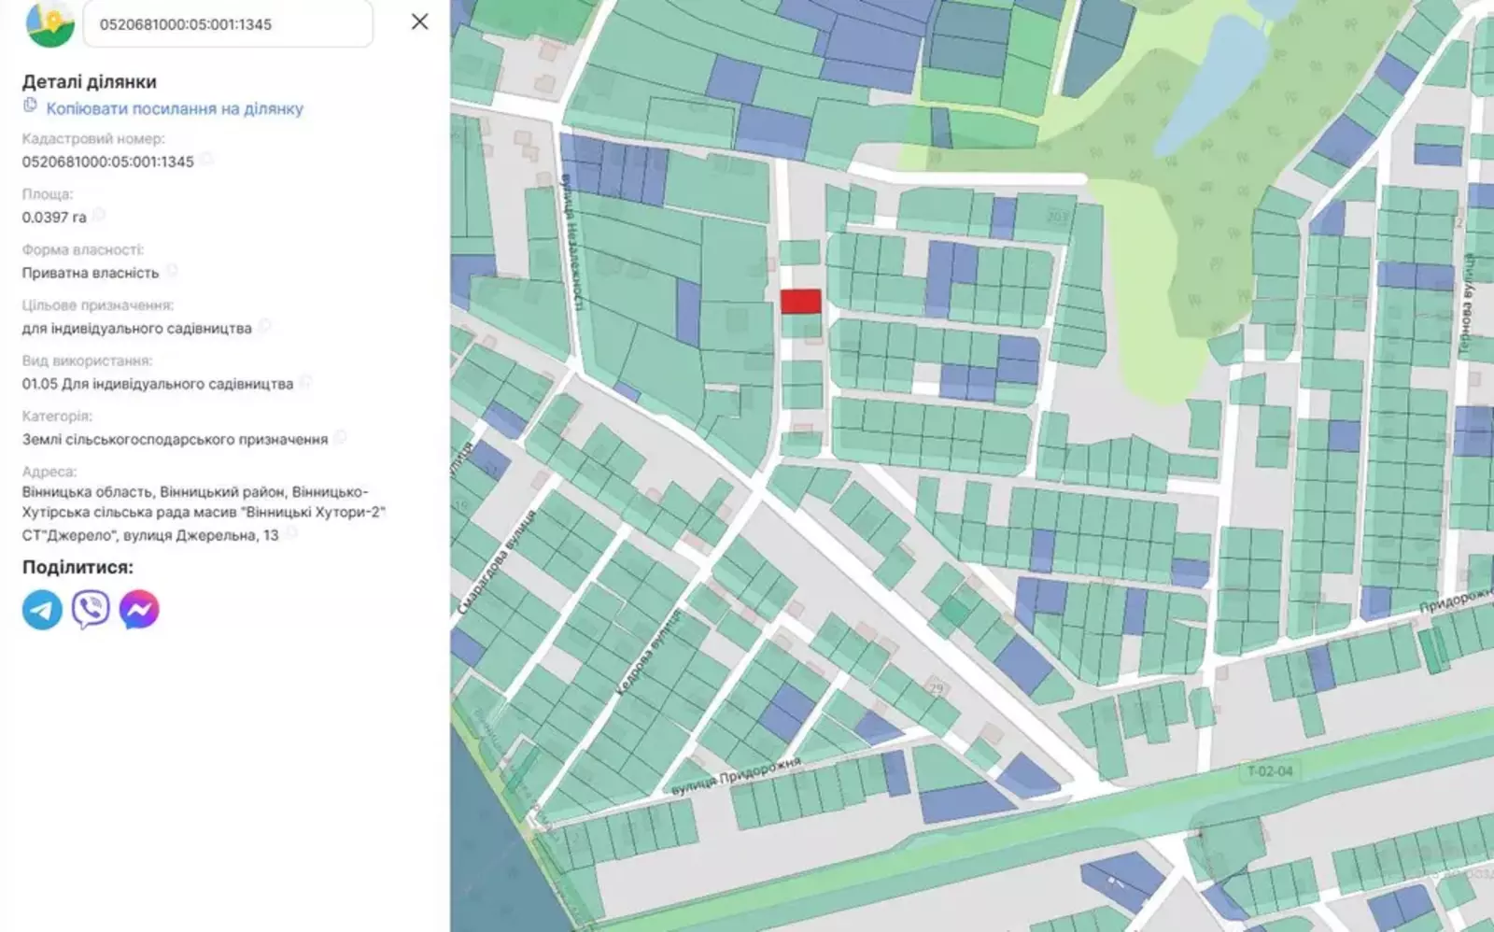Share parcel via Viber
Image resolution: width=1494 pixels, height=932 pixels.
pos(91,610)
